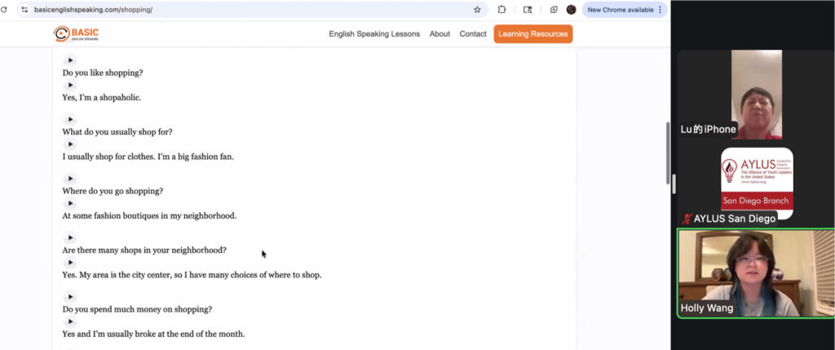
Task: Click the site information icon in address bar
Action: pos(24,10)
